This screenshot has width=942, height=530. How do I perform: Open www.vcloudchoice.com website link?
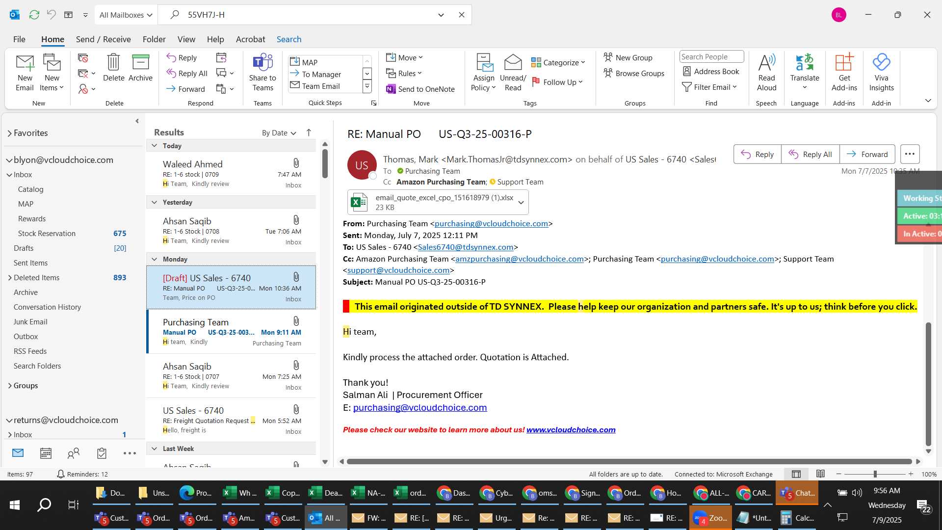tap(571, 429)
